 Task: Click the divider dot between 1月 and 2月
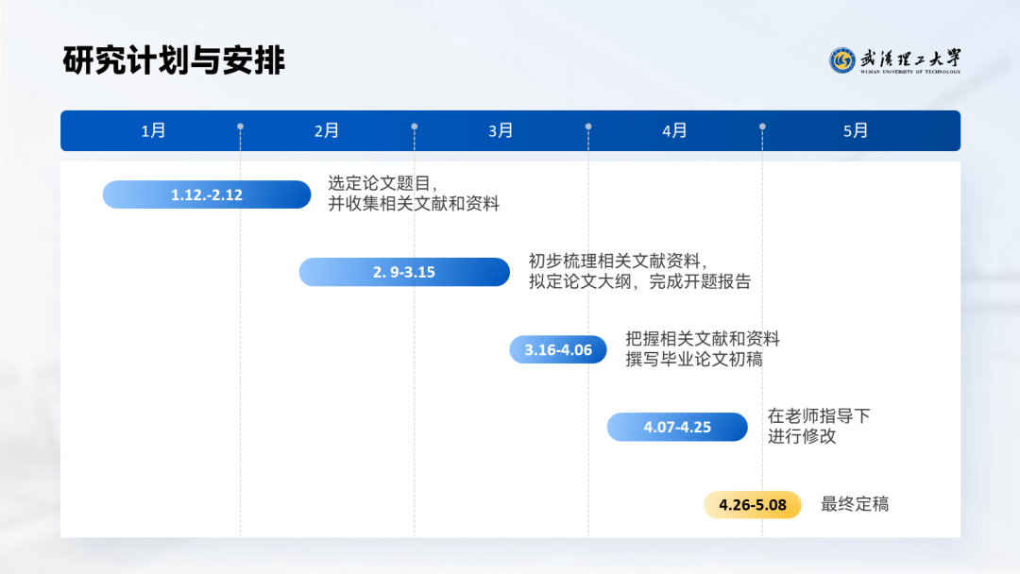coord(240,127)
